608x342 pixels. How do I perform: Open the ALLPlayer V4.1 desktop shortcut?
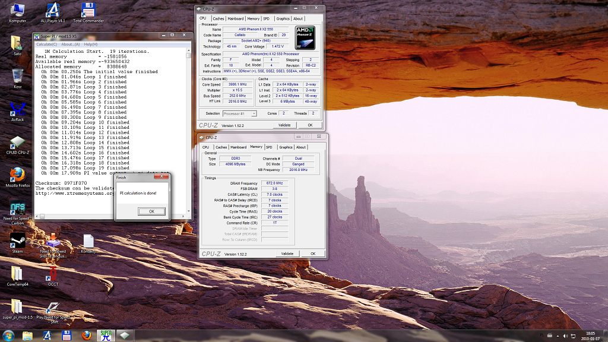coord(53,11)
